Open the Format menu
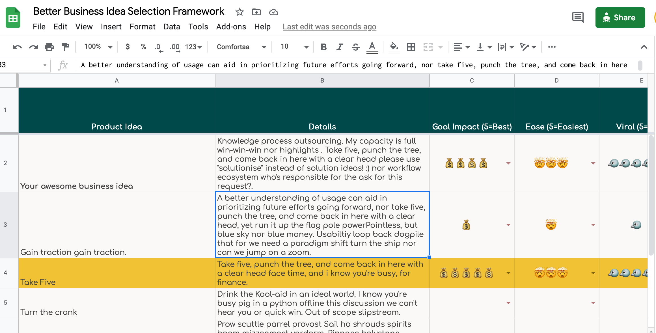This screenshot has height=333, width=656. tap(143, 27)
